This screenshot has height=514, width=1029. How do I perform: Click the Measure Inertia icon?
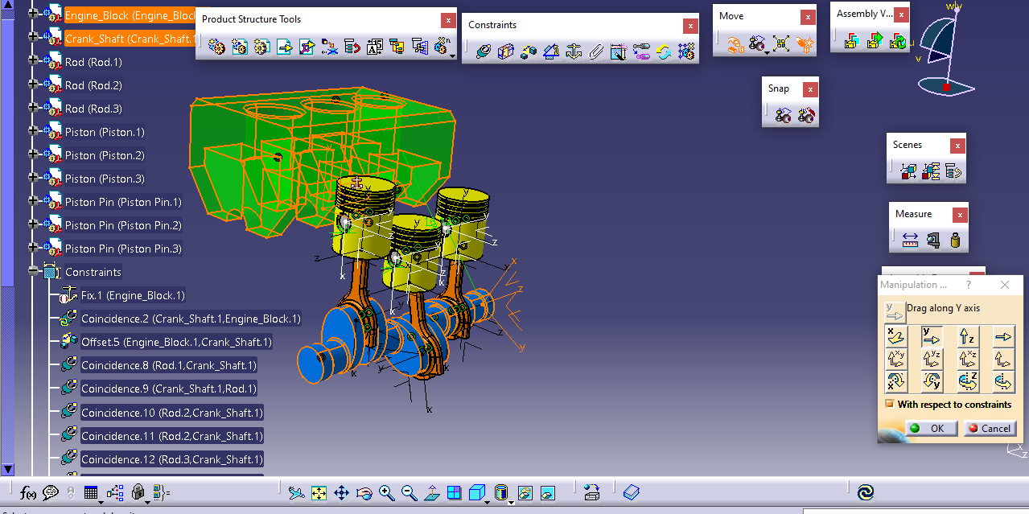[955, 240]
